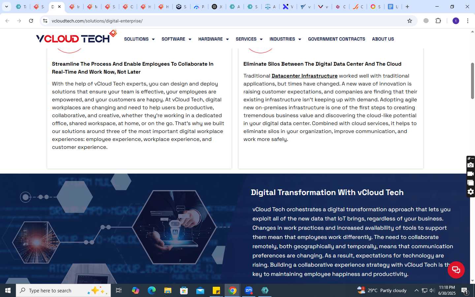The image size is (475, 297).
Task: Click the heading 'Streamline The Process And Enable Employees'
Action: (x=133, y=68)
